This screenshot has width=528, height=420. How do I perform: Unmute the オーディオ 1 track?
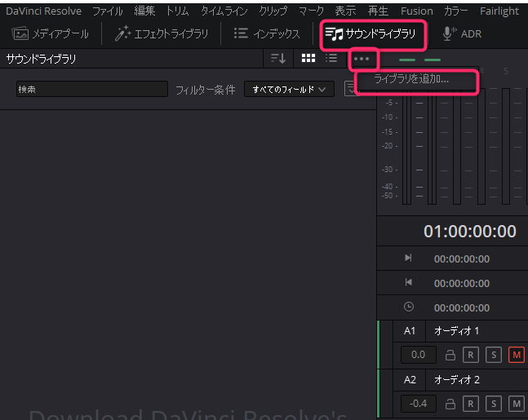517,355
